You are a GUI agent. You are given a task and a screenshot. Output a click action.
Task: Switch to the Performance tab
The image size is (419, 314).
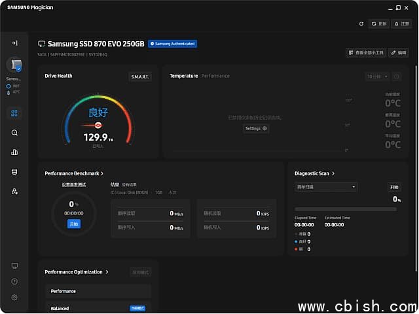[x=215, y=76]
